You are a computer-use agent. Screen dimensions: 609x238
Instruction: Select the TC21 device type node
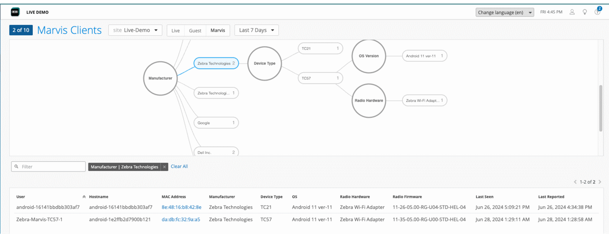[x=320, y=48]
